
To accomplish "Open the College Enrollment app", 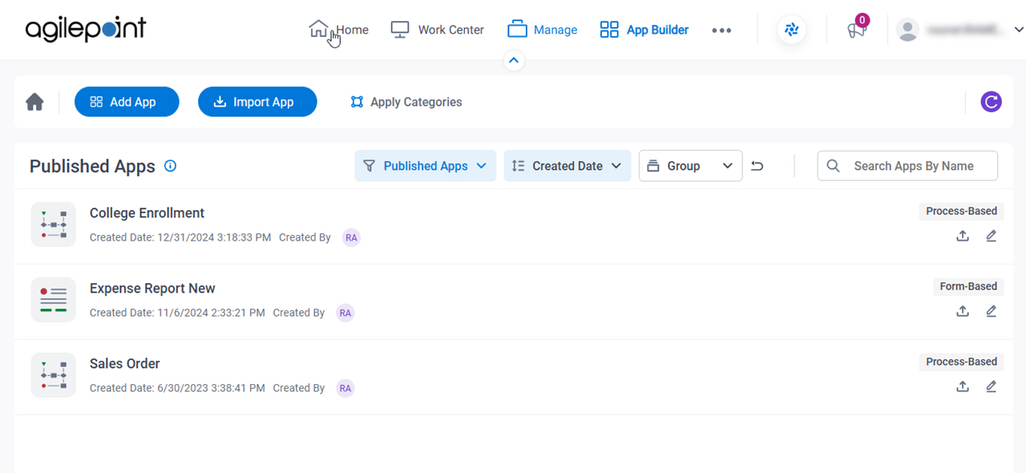I will pyautogui.click(x=147, y=213).
